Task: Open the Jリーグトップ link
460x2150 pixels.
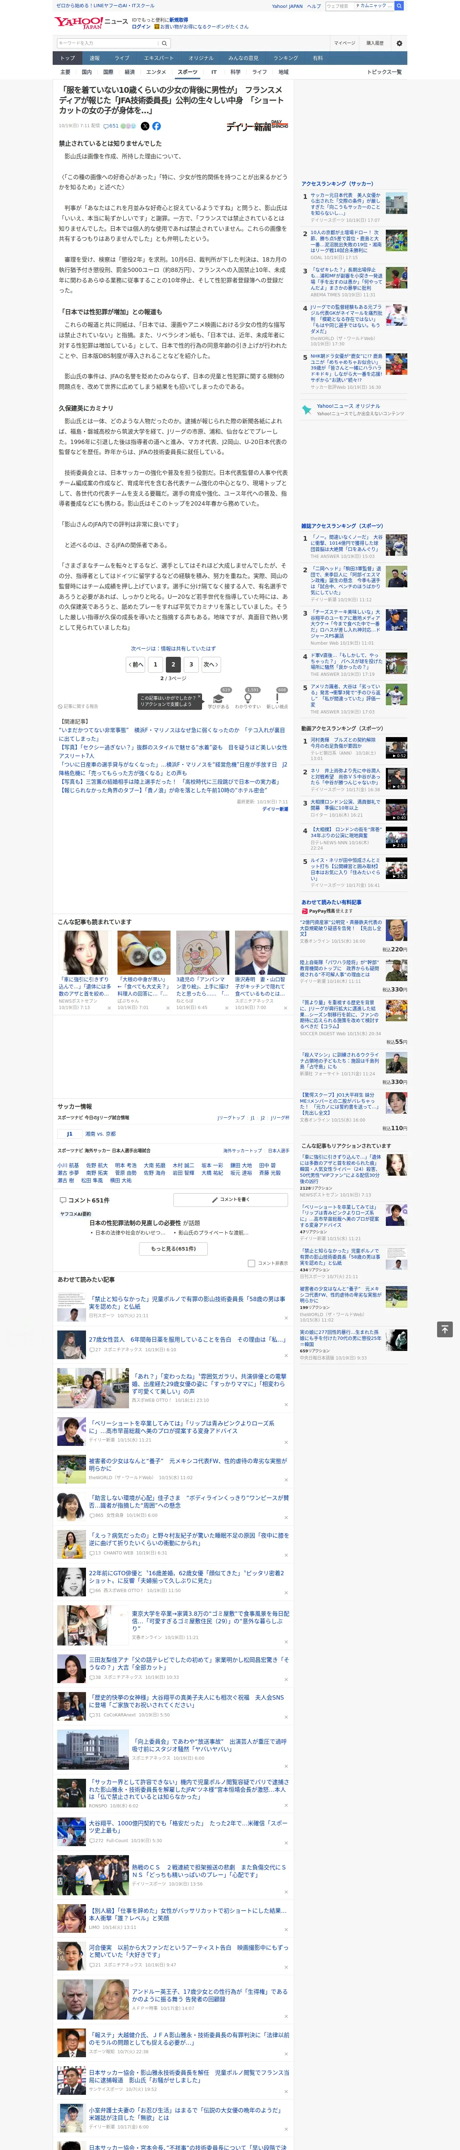Action: (231, 1118)
